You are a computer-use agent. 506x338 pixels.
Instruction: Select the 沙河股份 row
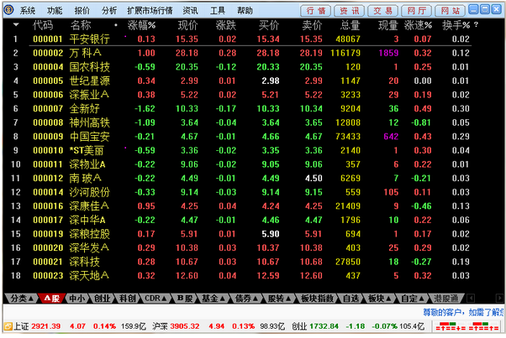[240, 192]
